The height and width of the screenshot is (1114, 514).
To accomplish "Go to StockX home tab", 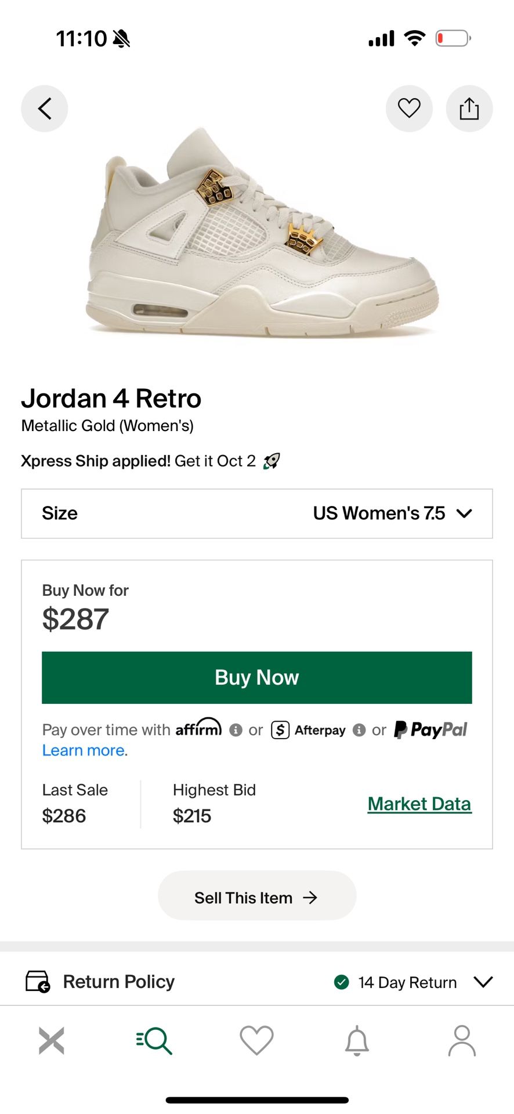I will point(52,1040).
